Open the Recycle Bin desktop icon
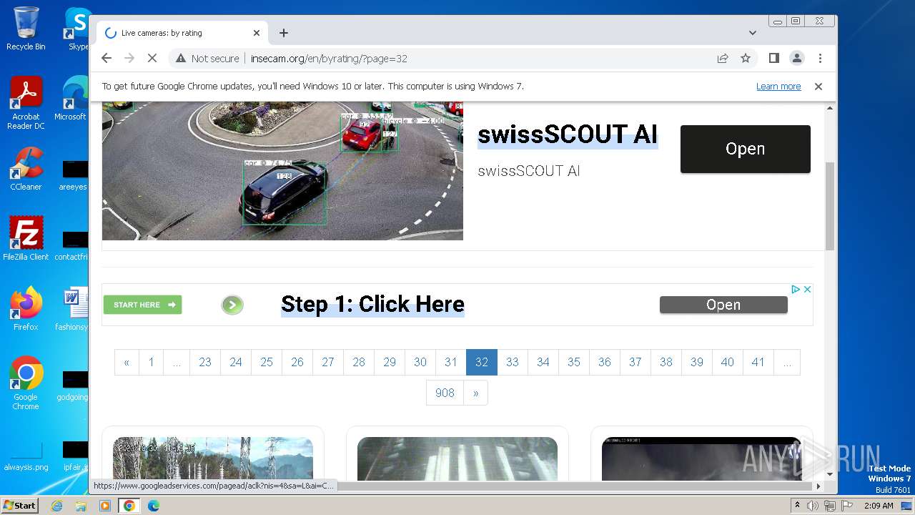915x515 pixels. pos(26,29)
